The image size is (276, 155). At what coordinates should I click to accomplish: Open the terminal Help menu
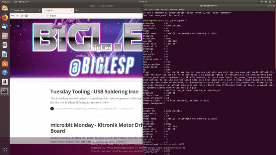click(x=181, y=9)
